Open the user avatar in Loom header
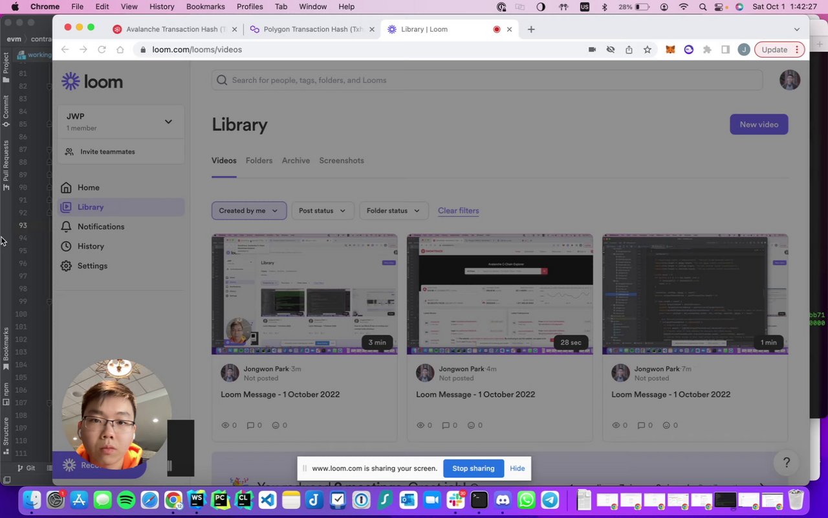 click(790, 80)
